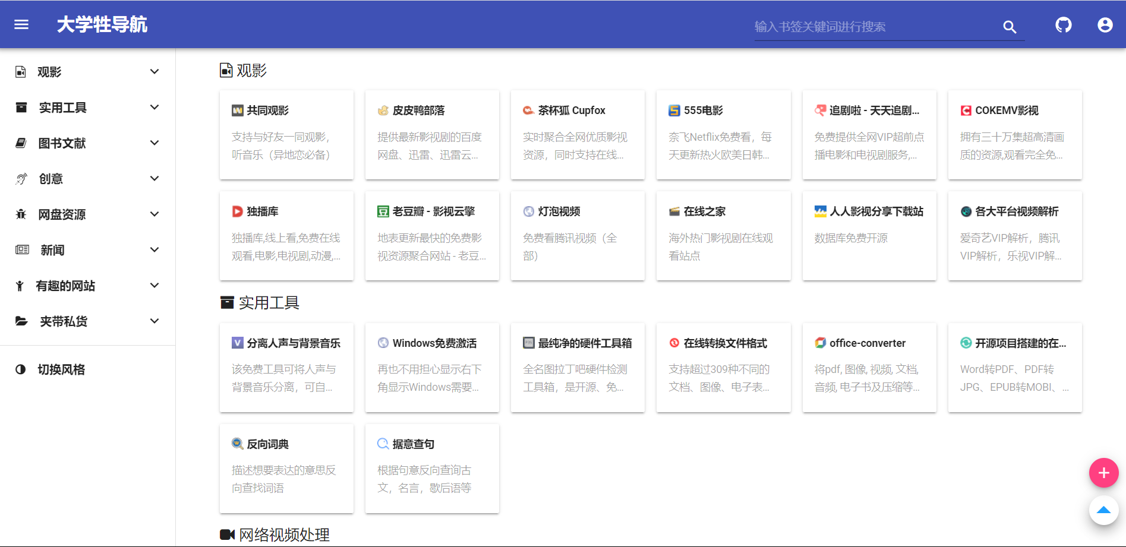Toggle theme with 切换风格
1126x547 pixels.
[61, 369]
